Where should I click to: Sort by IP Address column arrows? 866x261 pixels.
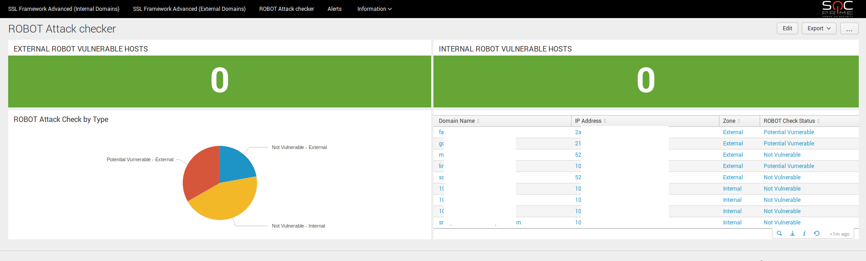click(605, 121)
